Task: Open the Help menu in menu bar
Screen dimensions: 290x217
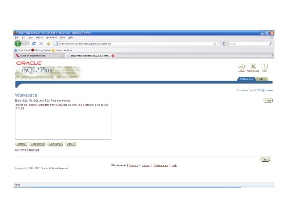Action: tap(71, 38)
